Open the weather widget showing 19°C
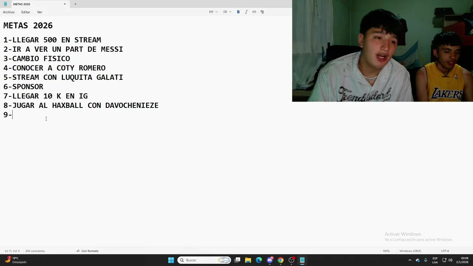The width and height of the screenshot is (473, 266). [x=16, y=260]
